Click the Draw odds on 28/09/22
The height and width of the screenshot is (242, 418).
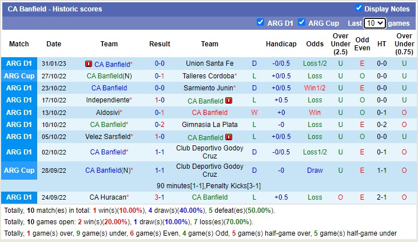315,170
